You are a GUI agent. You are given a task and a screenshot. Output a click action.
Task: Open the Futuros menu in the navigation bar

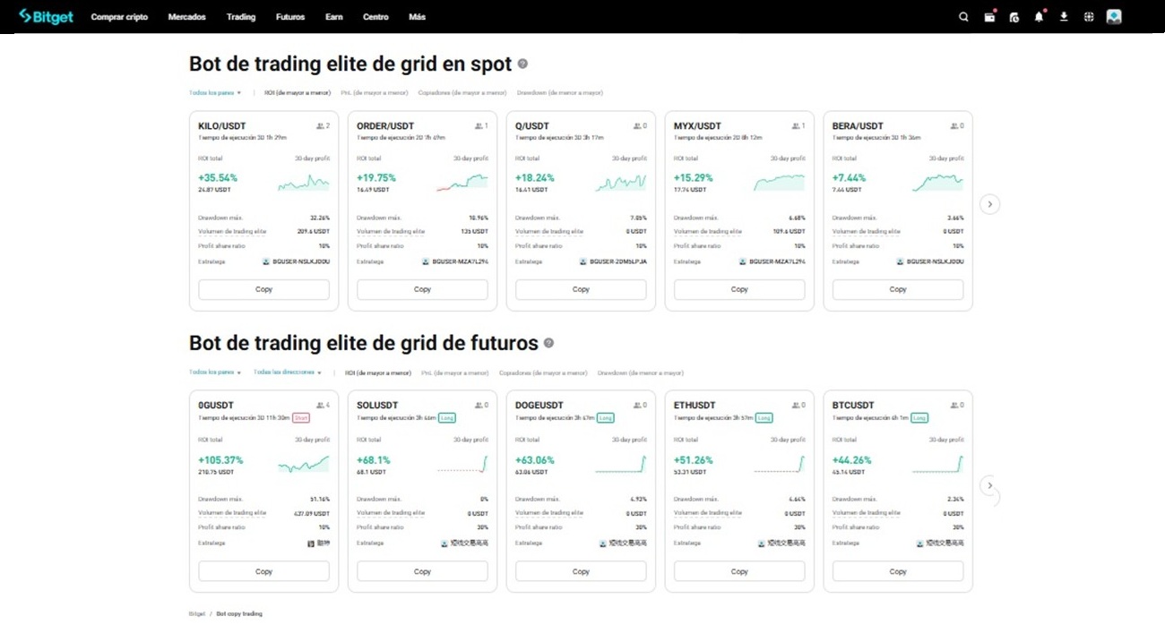(x=289, y=16)
